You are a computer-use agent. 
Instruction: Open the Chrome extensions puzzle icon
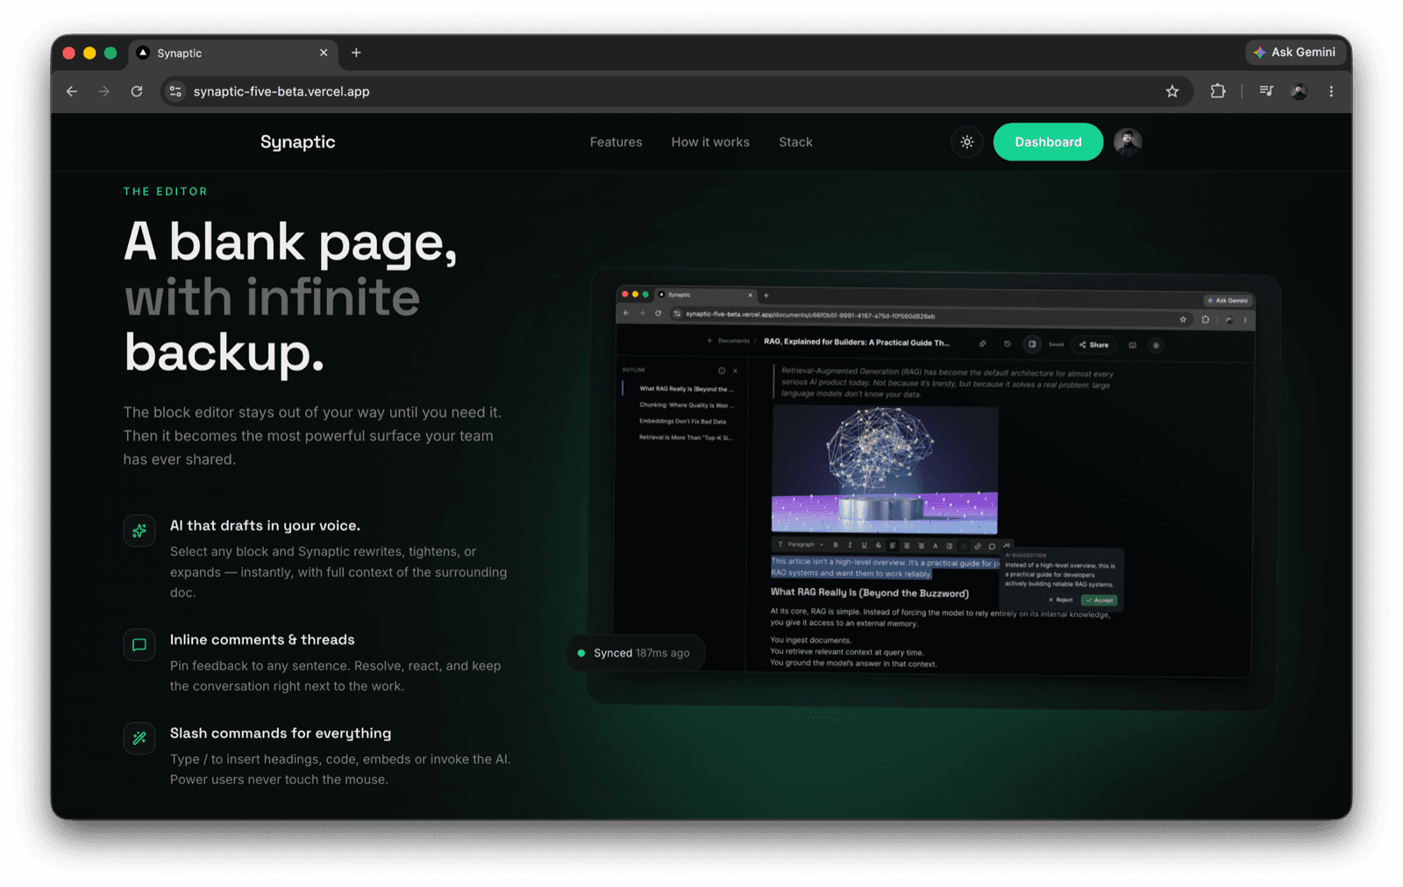pyautogui.click(x=1218, y=91)
